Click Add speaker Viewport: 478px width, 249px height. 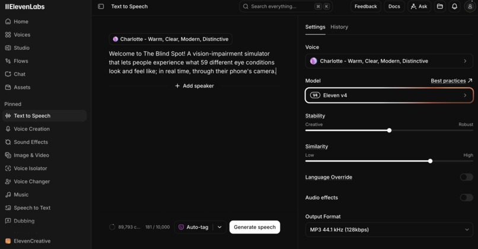click(195, 86)
